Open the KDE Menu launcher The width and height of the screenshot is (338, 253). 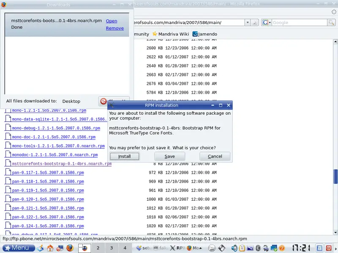18,248
